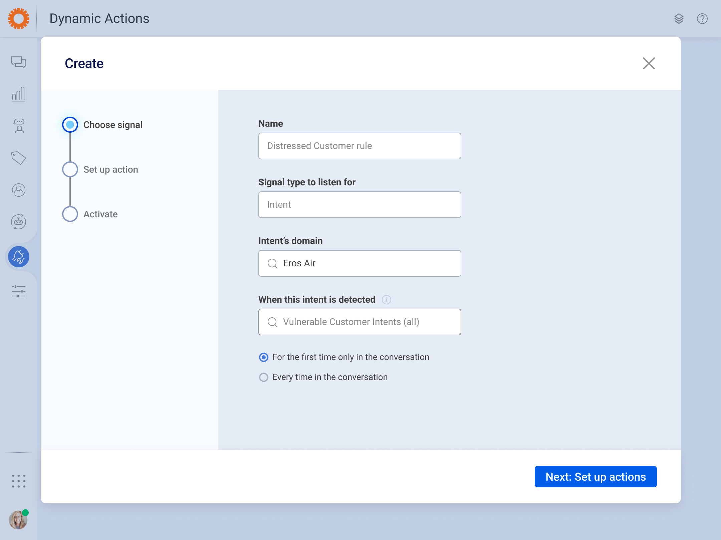Image resolution: width=721 pixels, height=540 pixels.
Task: Open the analytics bar chart icon
Action: (18, 94)
